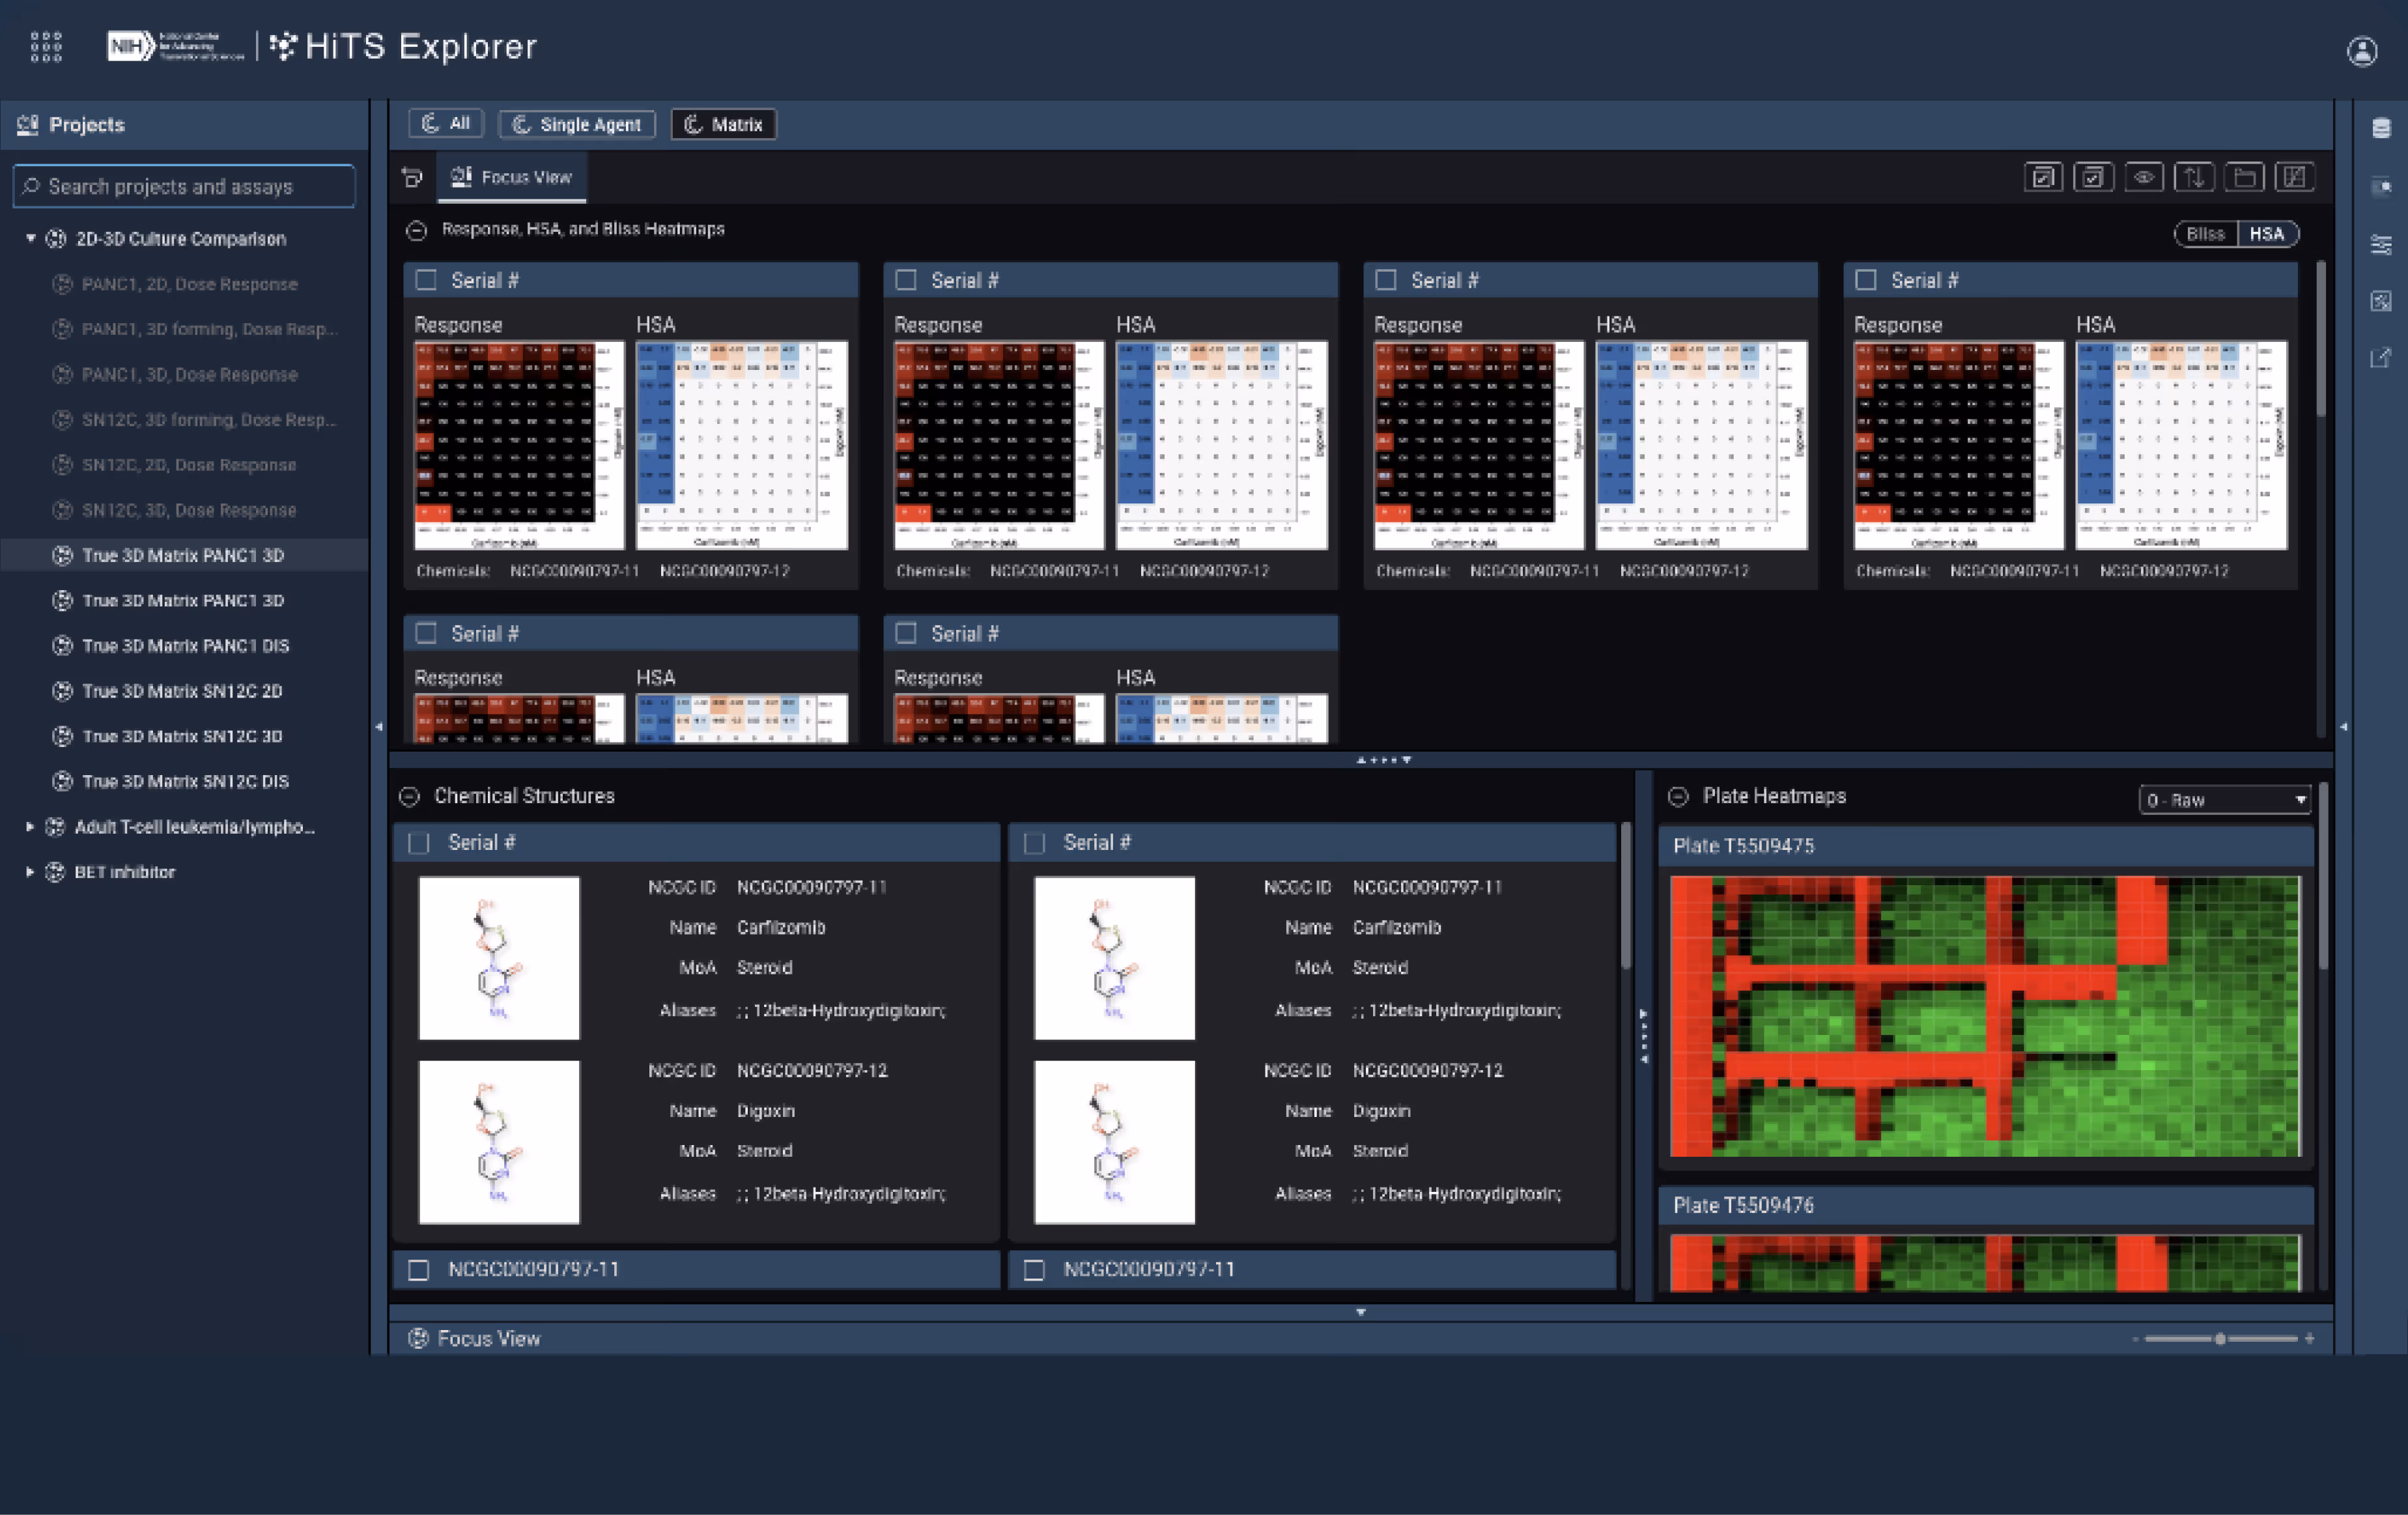Image resolution: width=2408 pixels, height=1515 pixels.
Task: Open the Focus View tab
Action: (511, 178)
